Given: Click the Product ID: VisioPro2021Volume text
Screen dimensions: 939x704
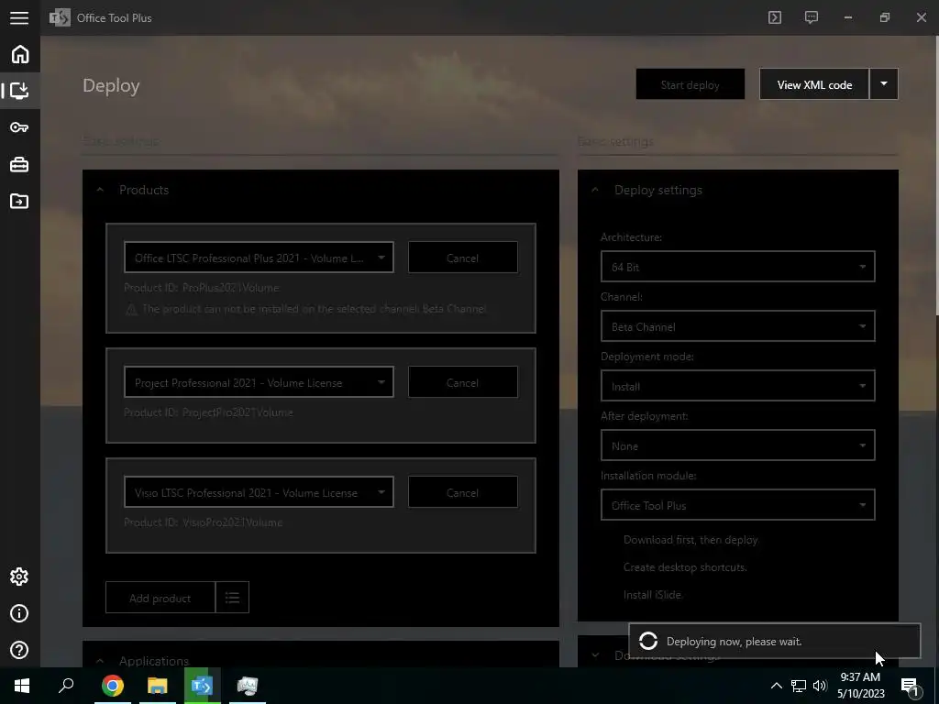Looking at the screenshot, I should pyautogui.click(x=203, y=522).
